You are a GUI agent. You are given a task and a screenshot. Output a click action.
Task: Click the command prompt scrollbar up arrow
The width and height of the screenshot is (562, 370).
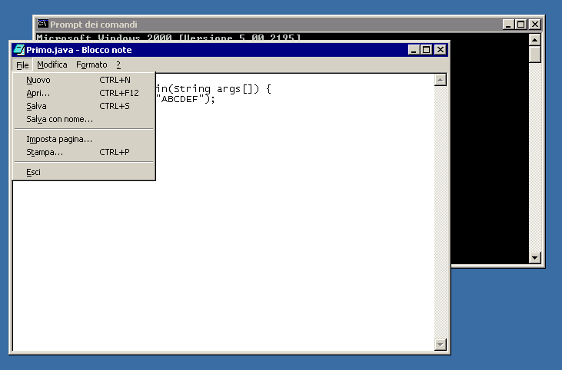pyautogui.click(x=535, y=38)
